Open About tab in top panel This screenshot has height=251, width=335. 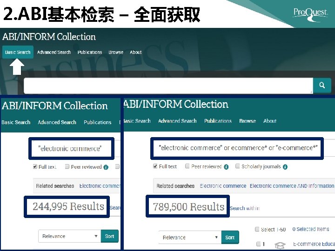click(x=136, y=52)
